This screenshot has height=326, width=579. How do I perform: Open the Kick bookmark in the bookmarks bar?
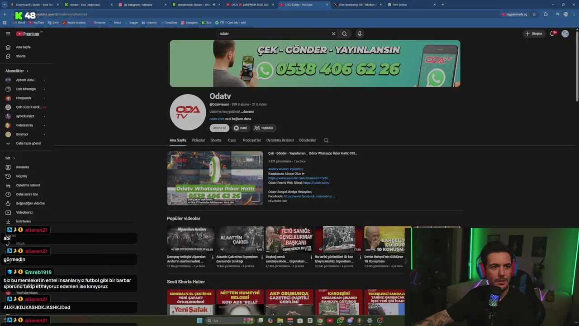click(x=206, y=23)
